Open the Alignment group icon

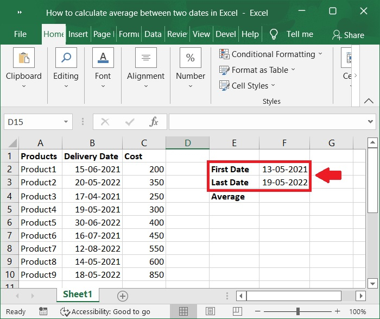[x=145, y=58]
